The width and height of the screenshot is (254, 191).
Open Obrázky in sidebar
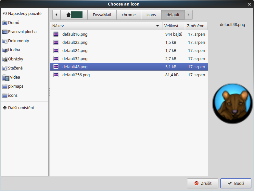tap(25, 59)
